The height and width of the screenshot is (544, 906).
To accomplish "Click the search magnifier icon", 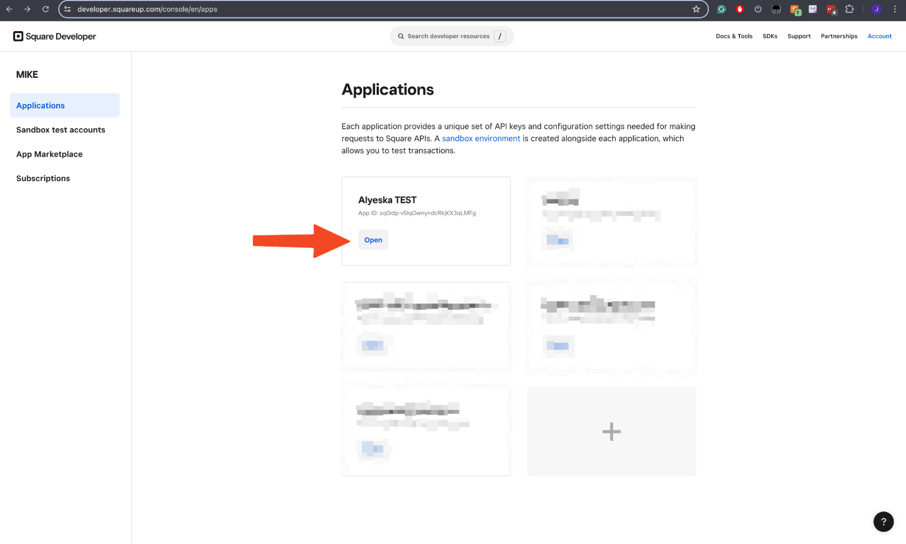I will [x=401, y=36].
